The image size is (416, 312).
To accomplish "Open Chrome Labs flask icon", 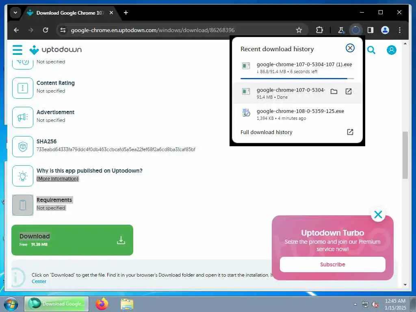I will 341,30.
